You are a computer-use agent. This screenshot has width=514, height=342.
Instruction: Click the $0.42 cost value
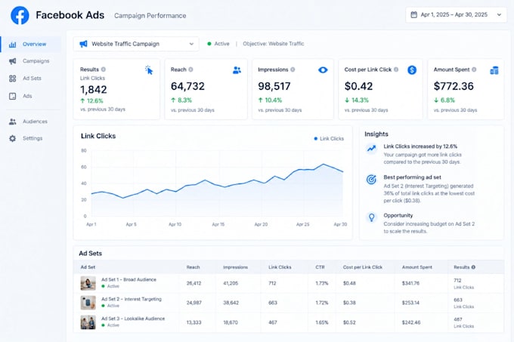(x=358, y=86)
